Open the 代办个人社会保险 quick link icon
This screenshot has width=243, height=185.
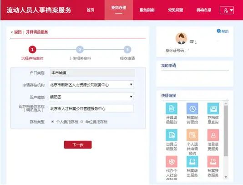tap(172, 162)
